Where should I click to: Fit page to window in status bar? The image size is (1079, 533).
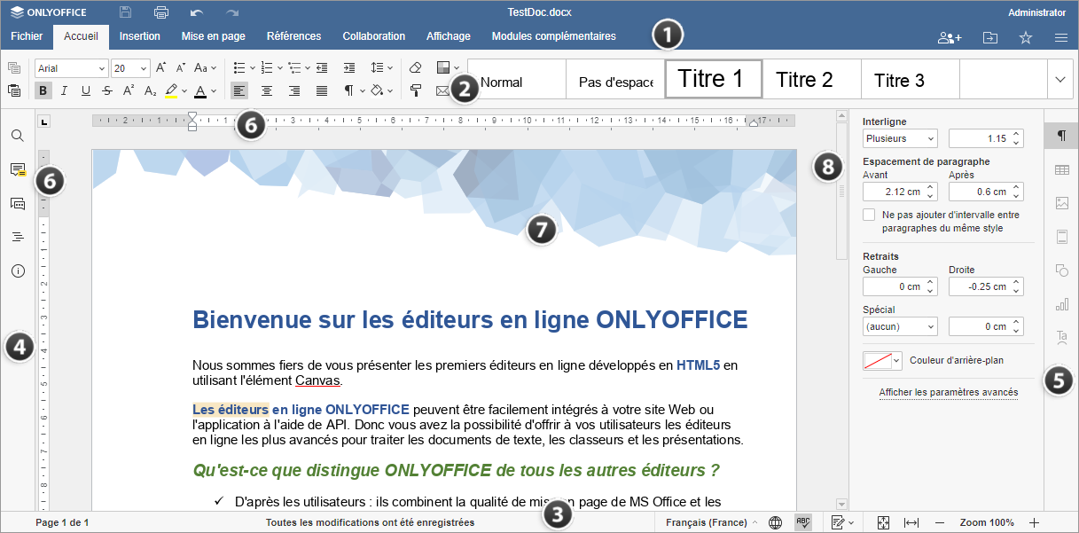tap(883, 522)
